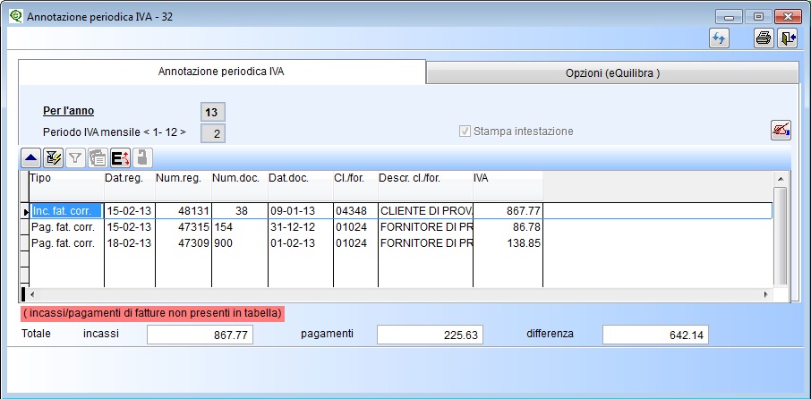Screen dimensions: 811x399
Task: Click client code 04348
Action: 356,211
